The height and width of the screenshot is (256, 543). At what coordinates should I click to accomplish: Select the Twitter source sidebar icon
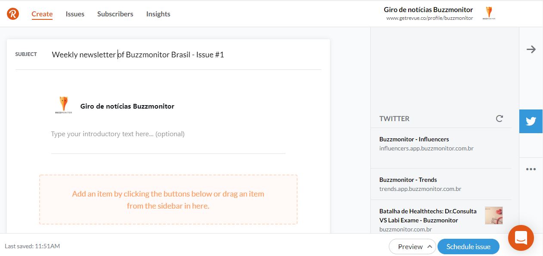(x=531, y=121)
